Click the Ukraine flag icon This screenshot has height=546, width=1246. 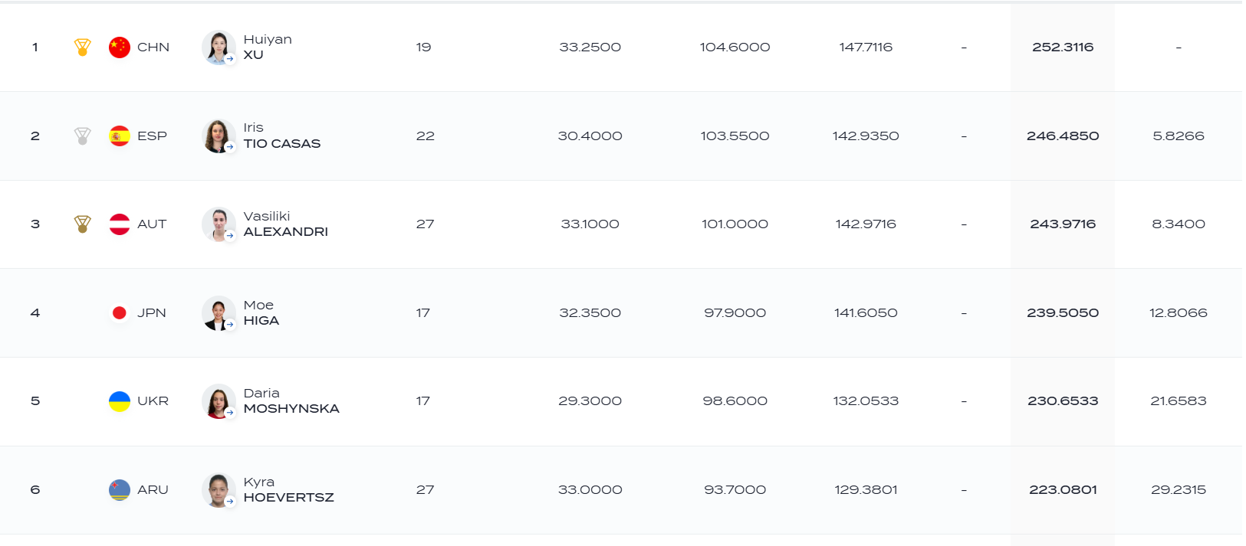(120, 401)
